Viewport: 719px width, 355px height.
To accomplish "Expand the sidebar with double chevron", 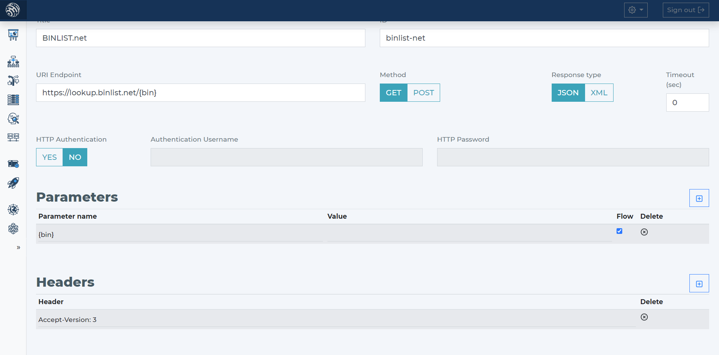I will 18,248.
